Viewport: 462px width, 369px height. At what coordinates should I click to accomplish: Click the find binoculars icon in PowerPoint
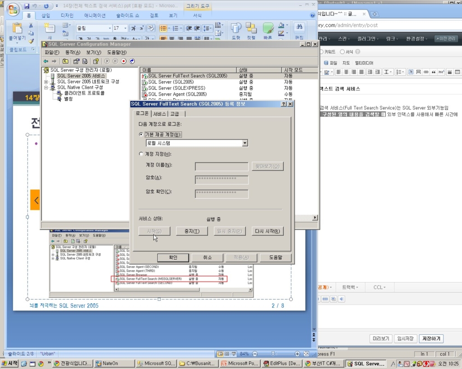pos(300,27)
